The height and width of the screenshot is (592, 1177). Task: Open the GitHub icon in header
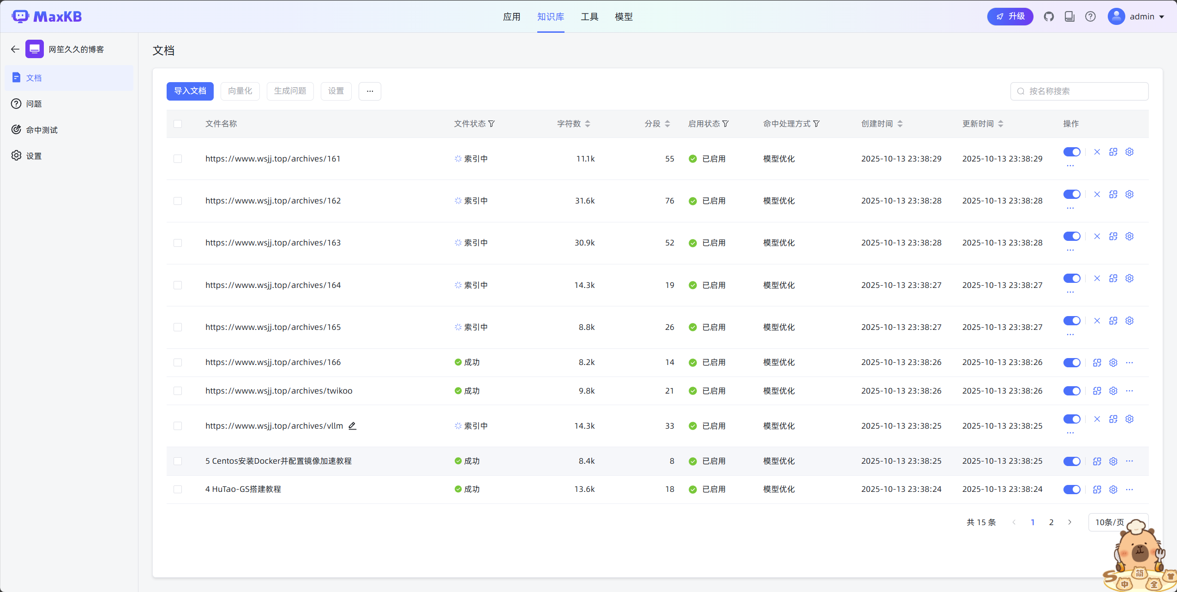tap(1049, 17)
